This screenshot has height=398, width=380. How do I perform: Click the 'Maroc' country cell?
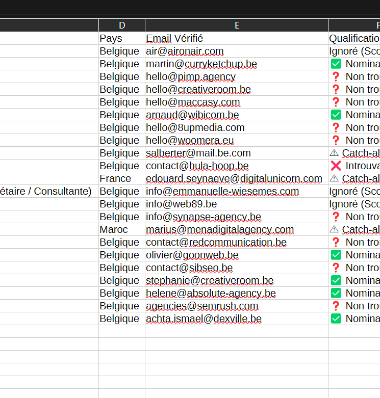point(122,229)
